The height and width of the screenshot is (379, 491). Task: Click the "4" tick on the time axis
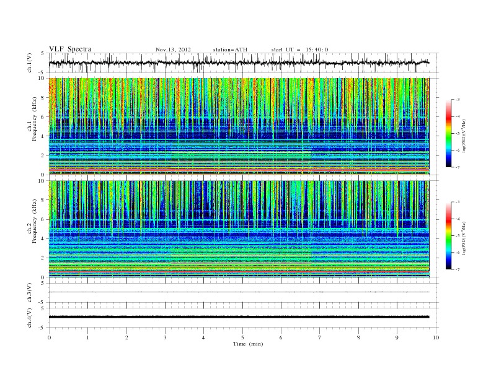(203, 338)
